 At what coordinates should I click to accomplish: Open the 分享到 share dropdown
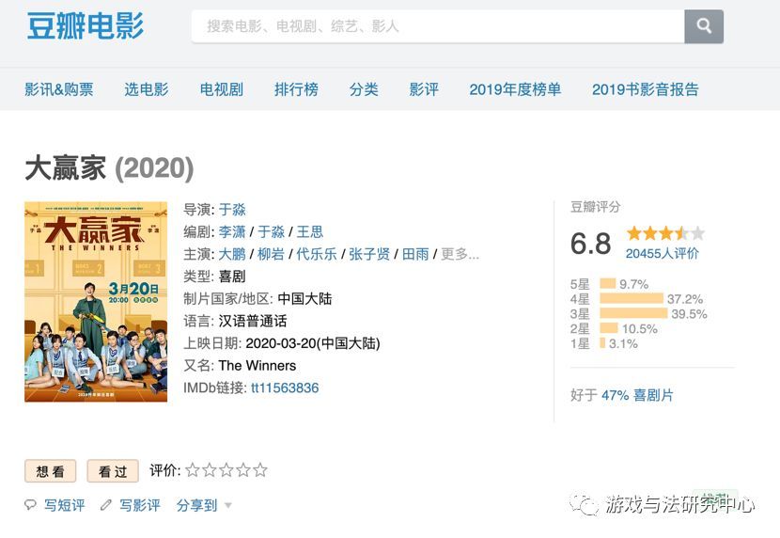[x=203, y=505]
